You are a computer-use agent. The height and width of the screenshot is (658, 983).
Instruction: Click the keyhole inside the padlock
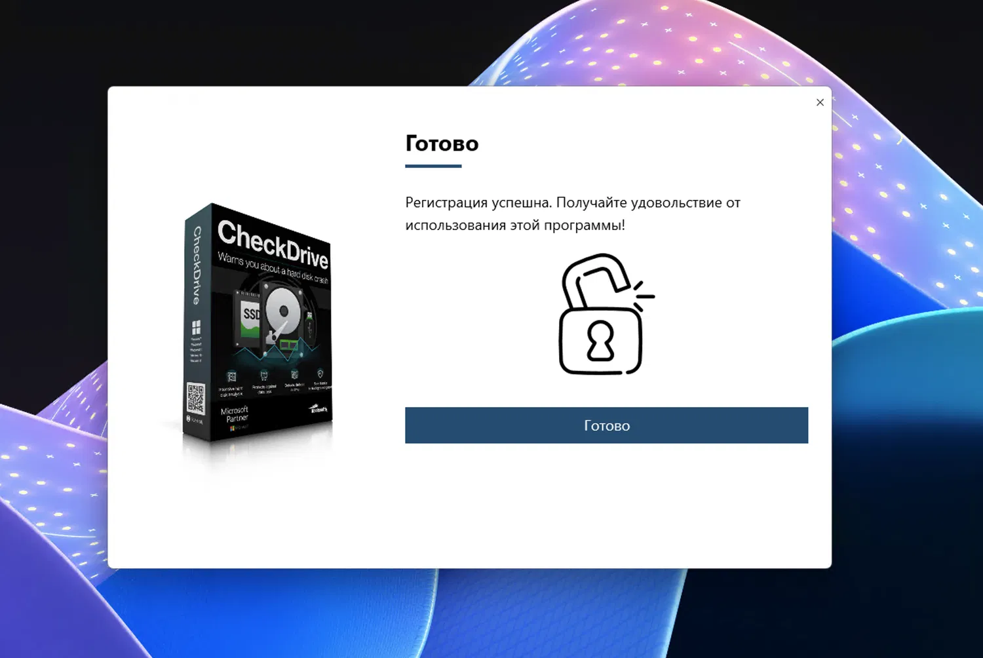click(600, 341)
